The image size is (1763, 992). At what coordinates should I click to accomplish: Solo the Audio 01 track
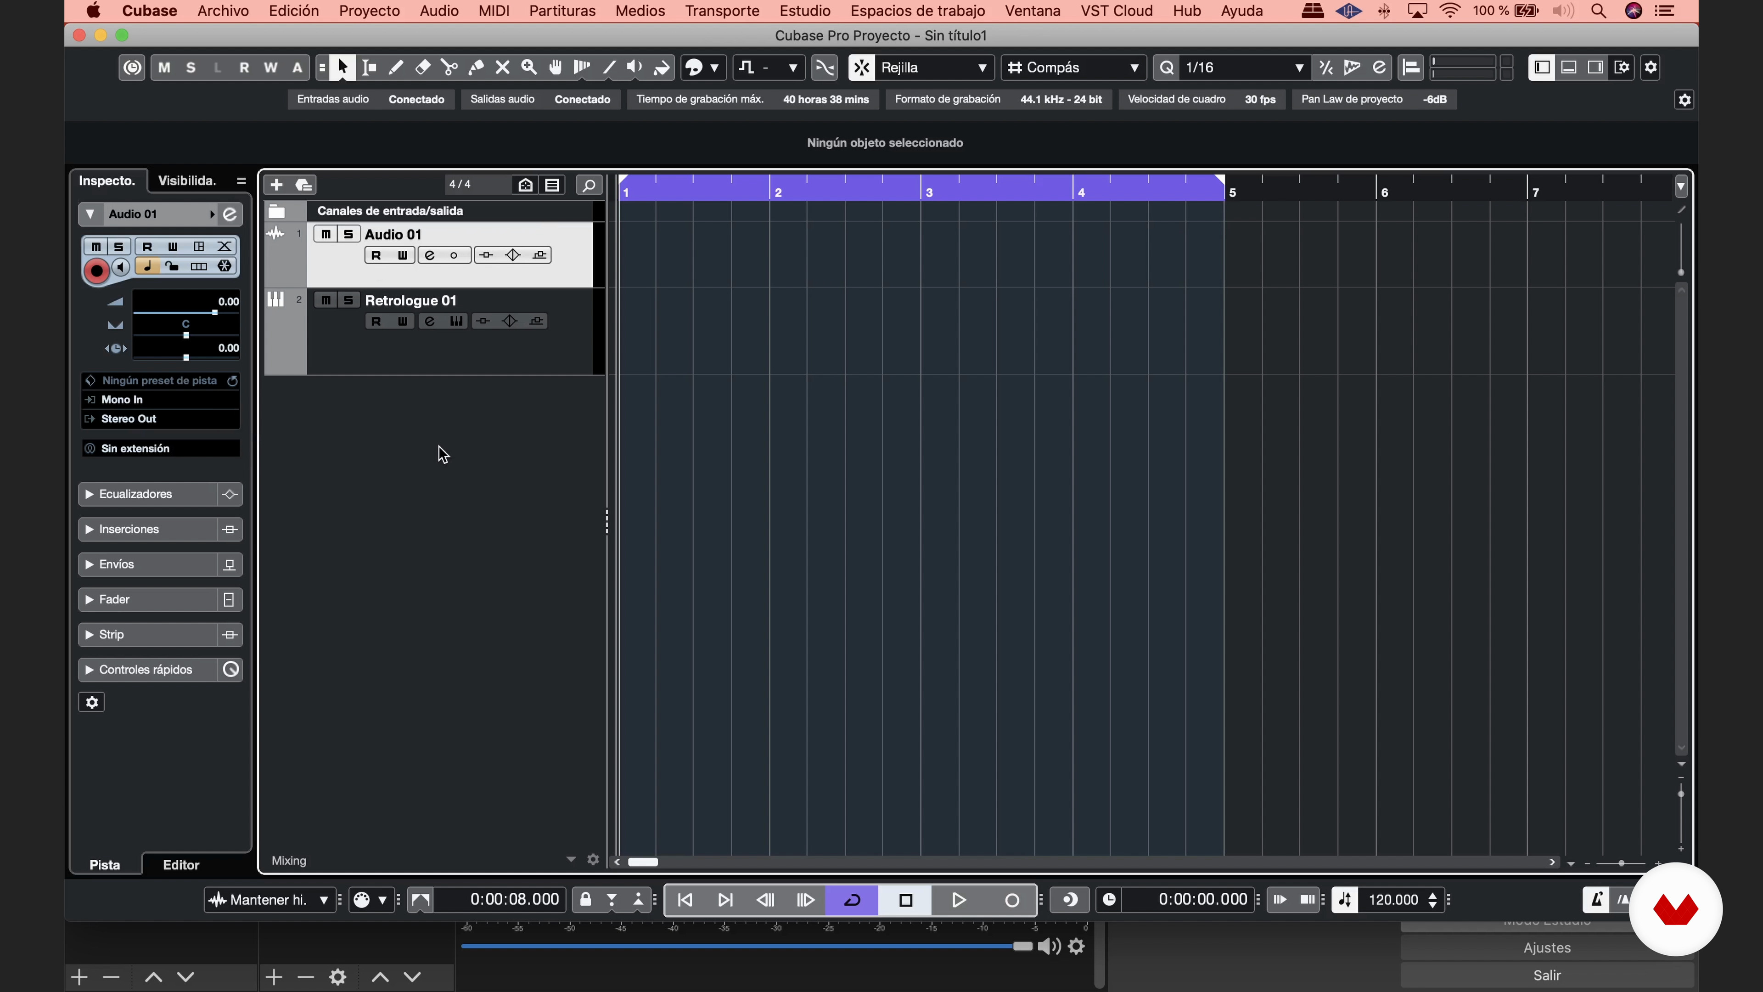[348, 234]
